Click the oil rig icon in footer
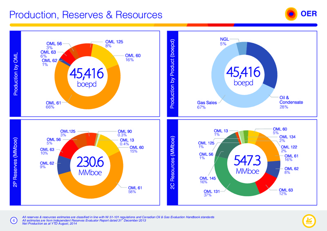The height and width of the screenshot is (231, 327). (x=309, y=221)
